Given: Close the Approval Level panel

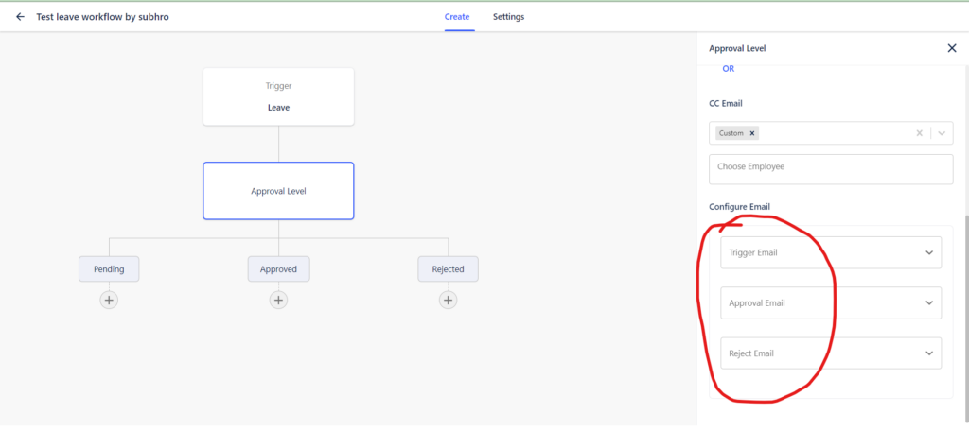Looking at the screenshot, I should pyautogui.click(x=952, y=48).
